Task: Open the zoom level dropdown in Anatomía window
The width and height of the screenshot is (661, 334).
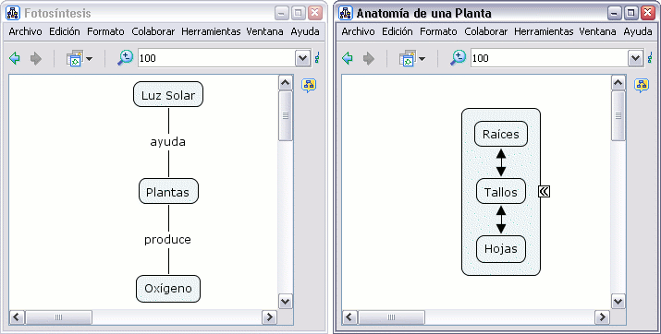Action: coord(636,58)
